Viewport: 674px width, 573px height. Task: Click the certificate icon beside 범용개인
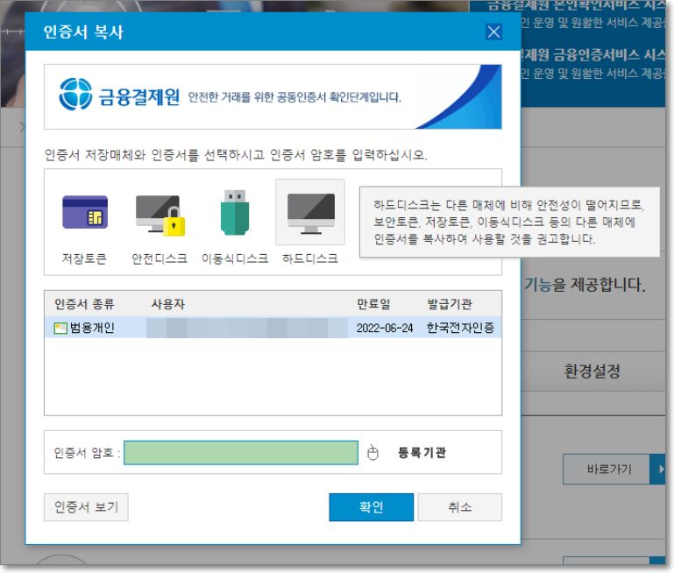pyautogui.click(x=60, y=329)
